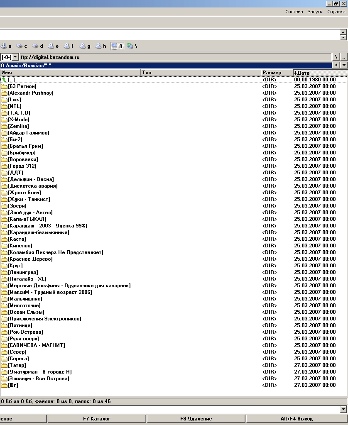This screenshot has width=348, height=425.
Task: Open the Справка menu
Action: (x=336, y=12)
